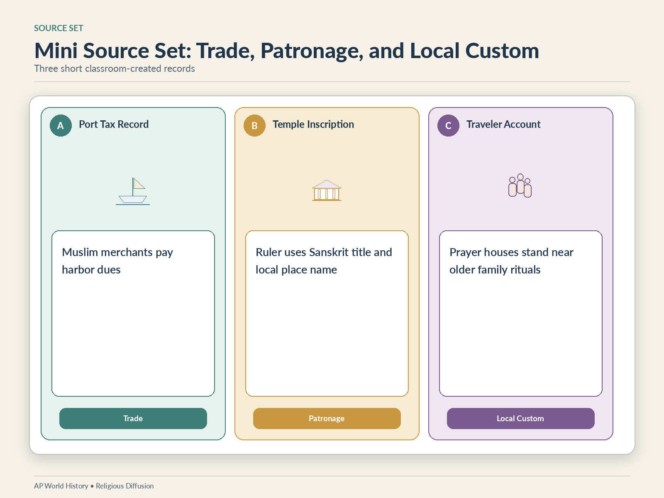Click the people group icon in Traveler Account
Image resolution: width=664 pixels, height=498 pixels.
520,186
